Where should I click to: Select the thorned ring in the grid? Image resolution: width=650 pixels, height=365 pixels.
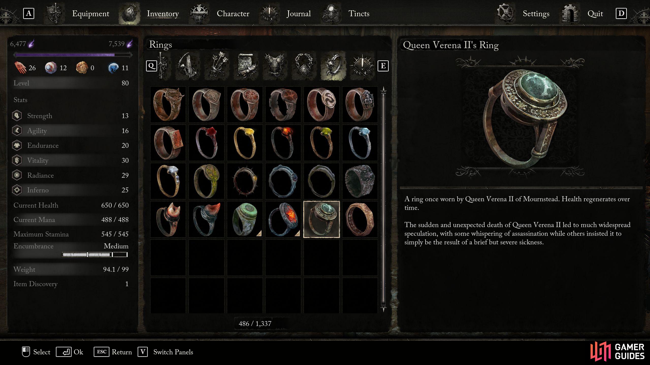click(245, 181)
